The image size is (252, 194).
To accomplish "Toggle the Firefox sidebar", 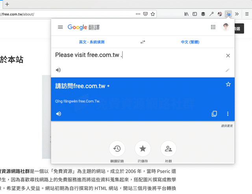I will click(x=195, y=14).
